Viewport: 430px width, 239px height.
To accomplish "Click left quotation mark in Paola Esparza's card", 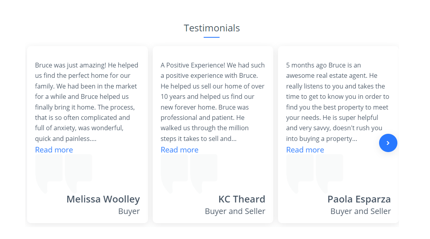I will (x=300, y=171).
